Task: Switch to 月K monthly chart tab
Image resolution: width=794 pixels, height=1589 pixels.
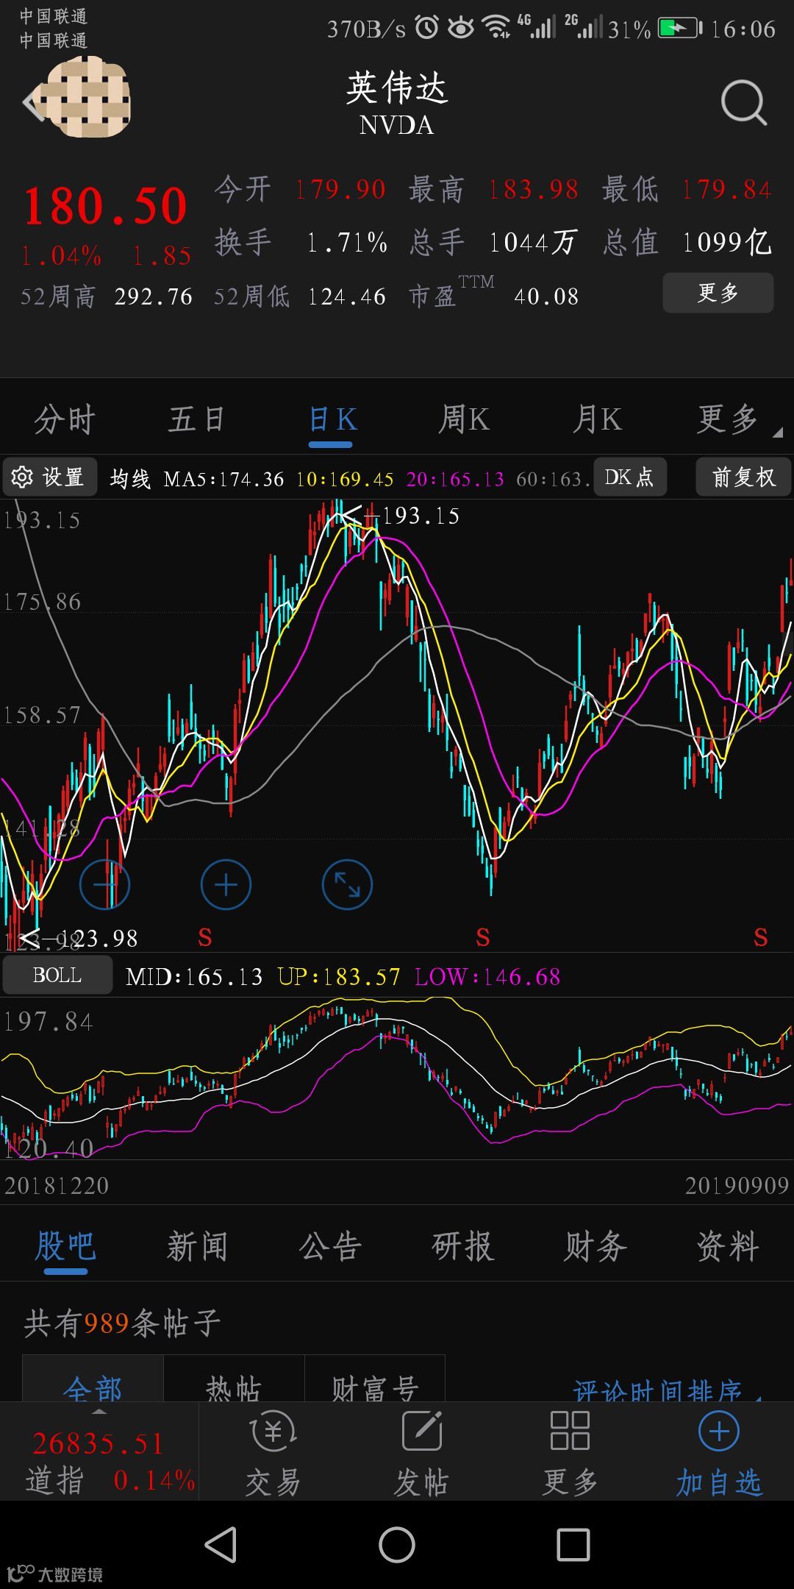Action: 597,420
